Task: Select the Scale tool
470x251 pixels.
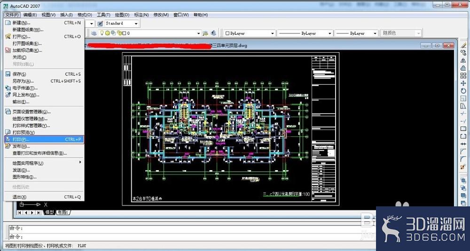Action: coord(463,98)
